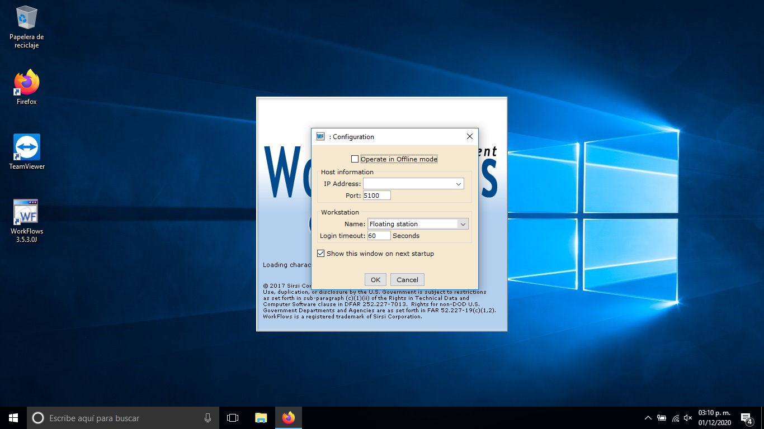Uncheck Show this window on next startup

click(x=321, y=254)
